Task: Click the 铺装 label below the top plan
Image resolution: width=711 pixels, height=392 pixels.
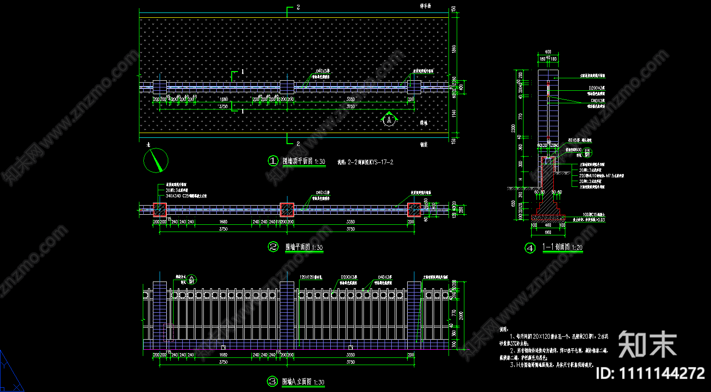Action: point(424,144)
